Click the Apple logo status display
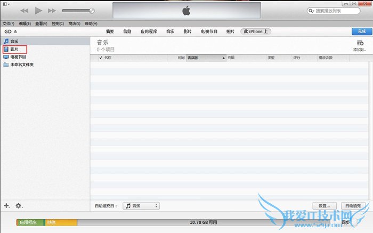 (186, 11)
